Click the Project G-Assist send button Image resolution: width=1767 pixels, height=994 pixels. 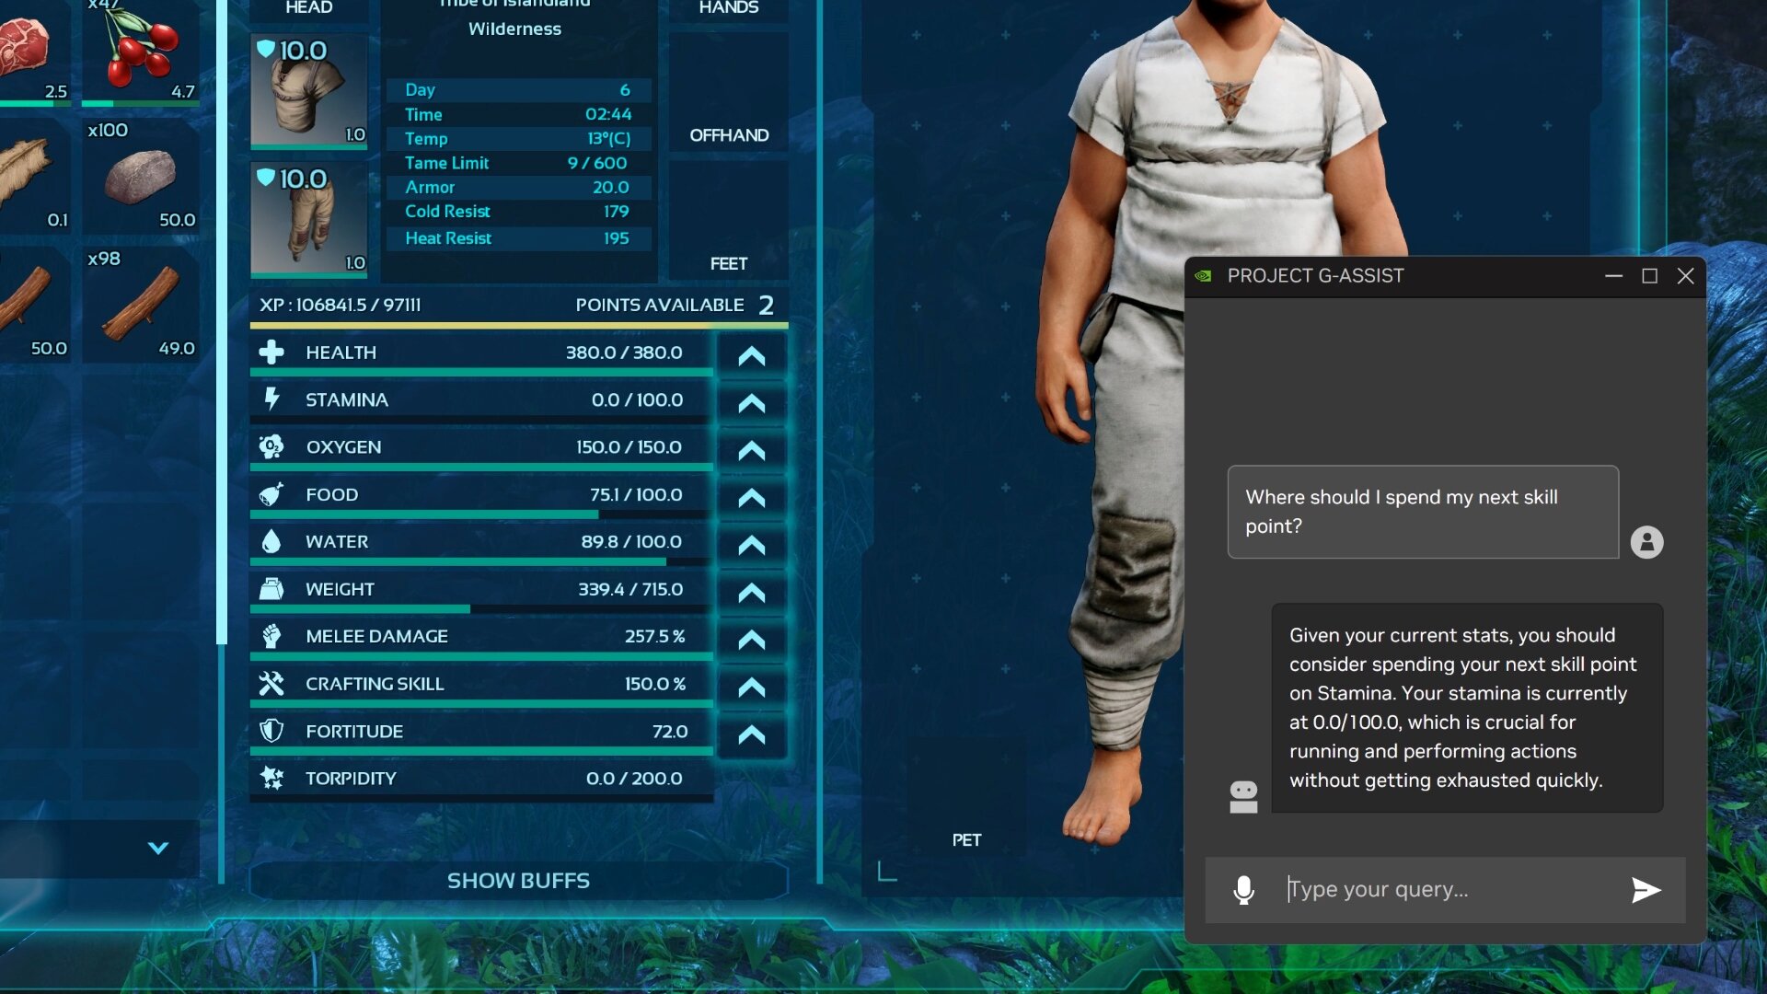pos(1648,887)
